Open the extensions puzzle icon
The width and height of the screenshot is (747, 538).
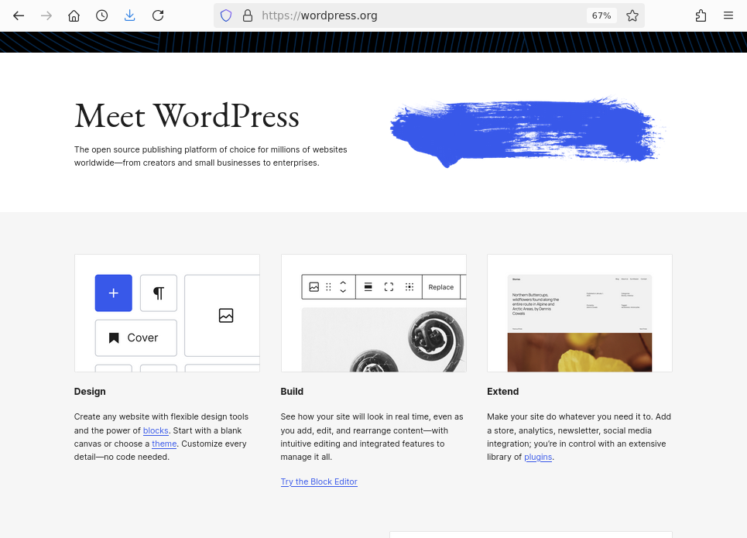(701, 15)
